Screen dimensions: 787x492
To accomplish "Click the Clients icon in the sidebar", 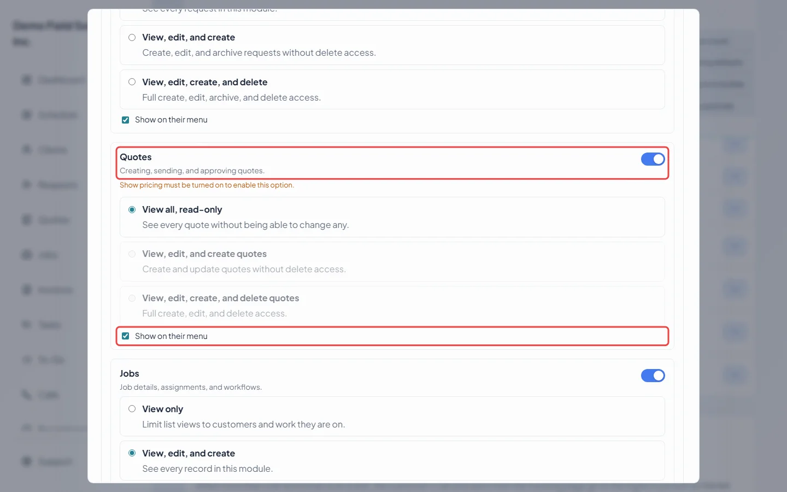I will point(26,150).
